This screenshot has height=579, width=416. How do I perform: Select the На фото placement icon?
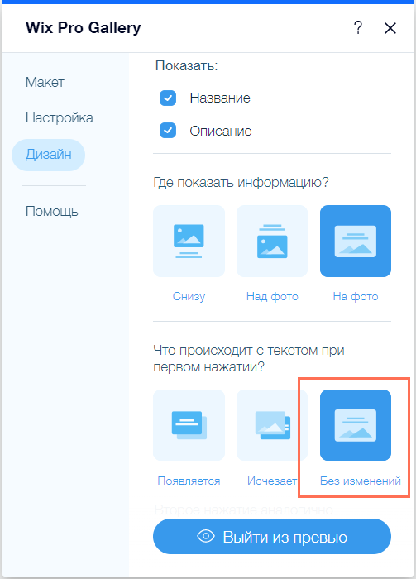(x=356, y=242)
